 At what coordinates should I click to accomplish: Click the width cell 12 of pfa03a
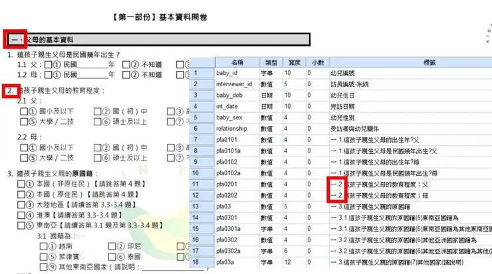(295, 262)
